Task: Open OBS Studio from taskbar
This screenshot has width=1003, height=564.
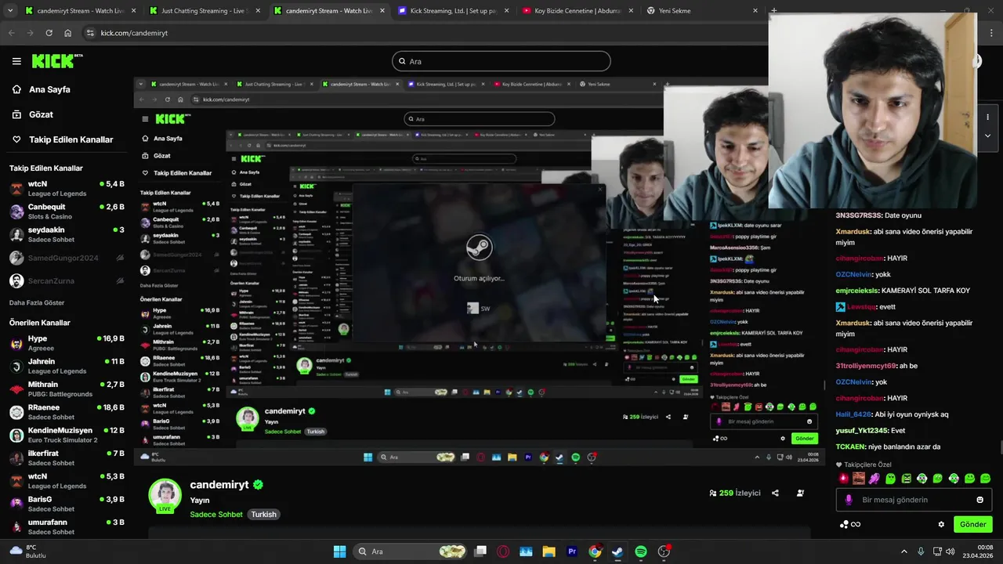Action: coord(664,551)
